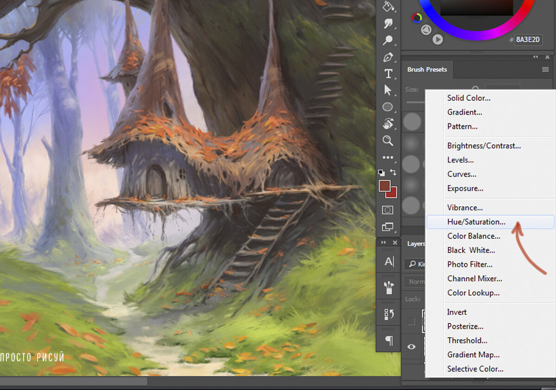Image resolution: width=556 pixels, height=390 pixels.
Task: Swap foreground and background colors
Action: click(393, 173)
